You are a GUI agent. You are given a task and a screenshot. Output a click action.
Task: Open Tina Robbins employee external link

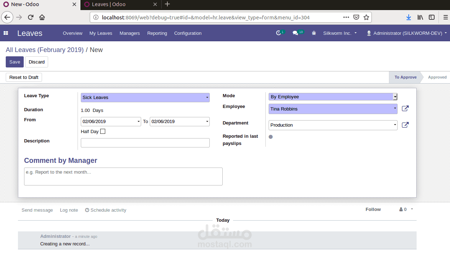click(405, 108)
